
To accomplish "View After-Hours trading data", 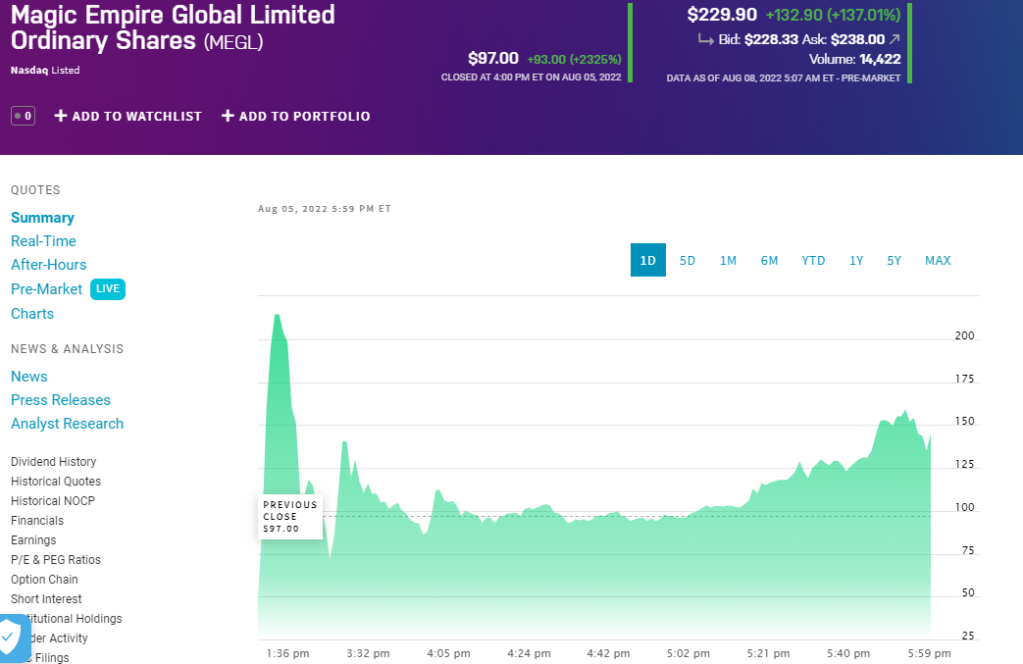I will (x=48, y=265).
